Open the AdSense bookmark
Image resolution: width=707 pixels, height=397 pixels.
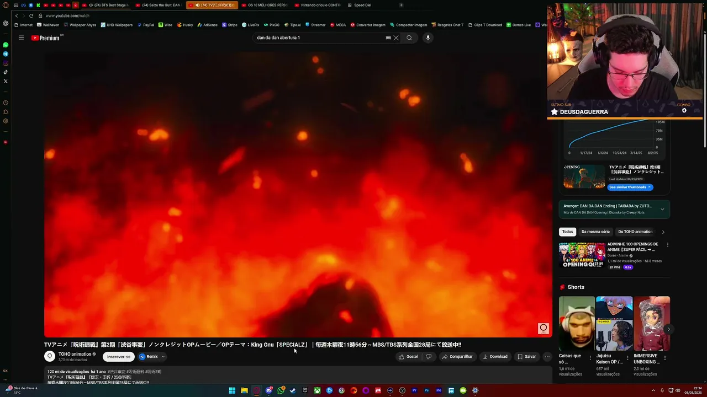[x=207, y=25]
